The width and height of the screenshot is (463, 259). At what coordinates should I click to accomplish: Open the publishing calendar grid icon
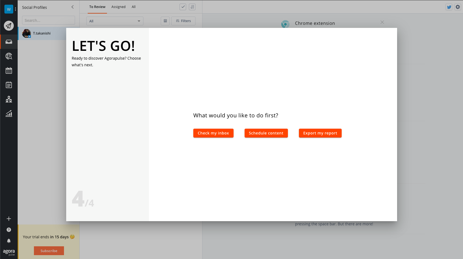[x=9, y=70]
